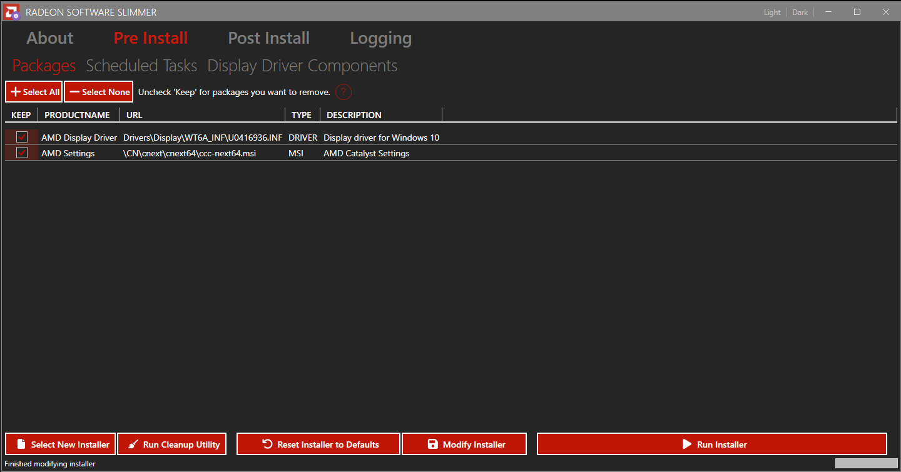Screen dimensions: 901x472
Task: Open Display Driver Components sub-tab
Action: [302, 66]
